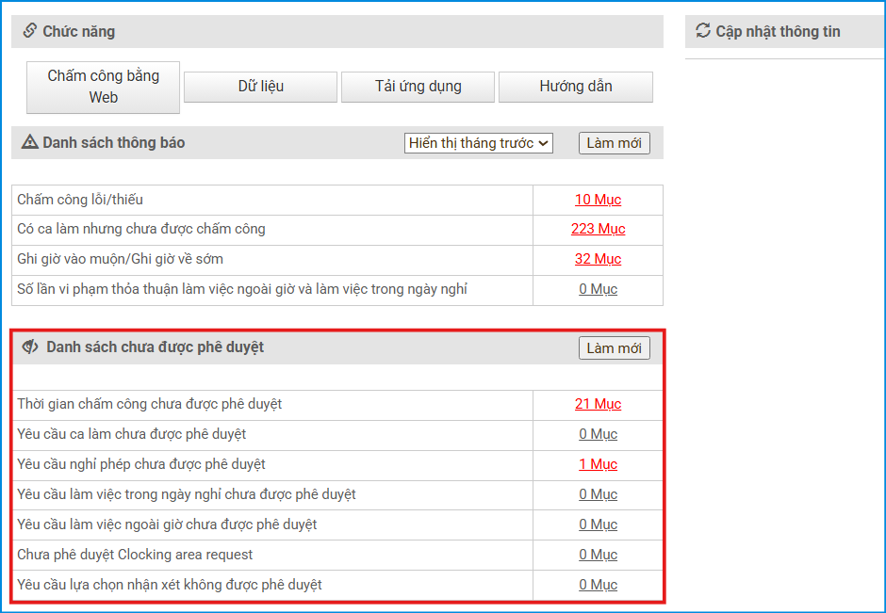Open 21 Mục unapproved attendance time link
Screen dimensions: 886x613
(x=598, y=404)
